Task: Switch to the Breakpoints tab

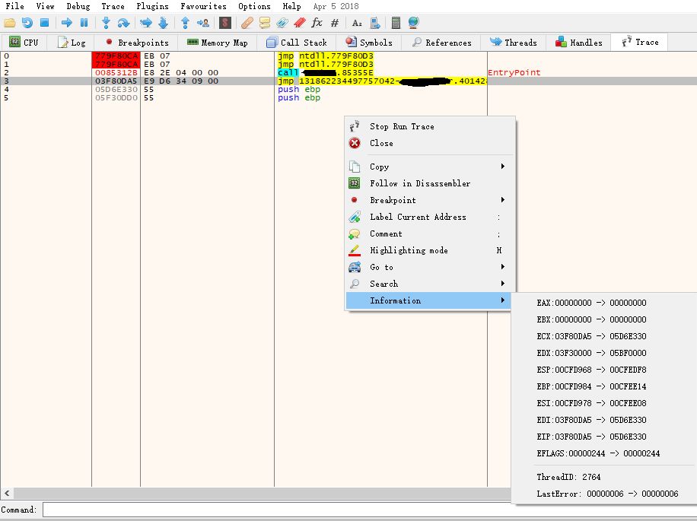Action: (x=138, y=43)
